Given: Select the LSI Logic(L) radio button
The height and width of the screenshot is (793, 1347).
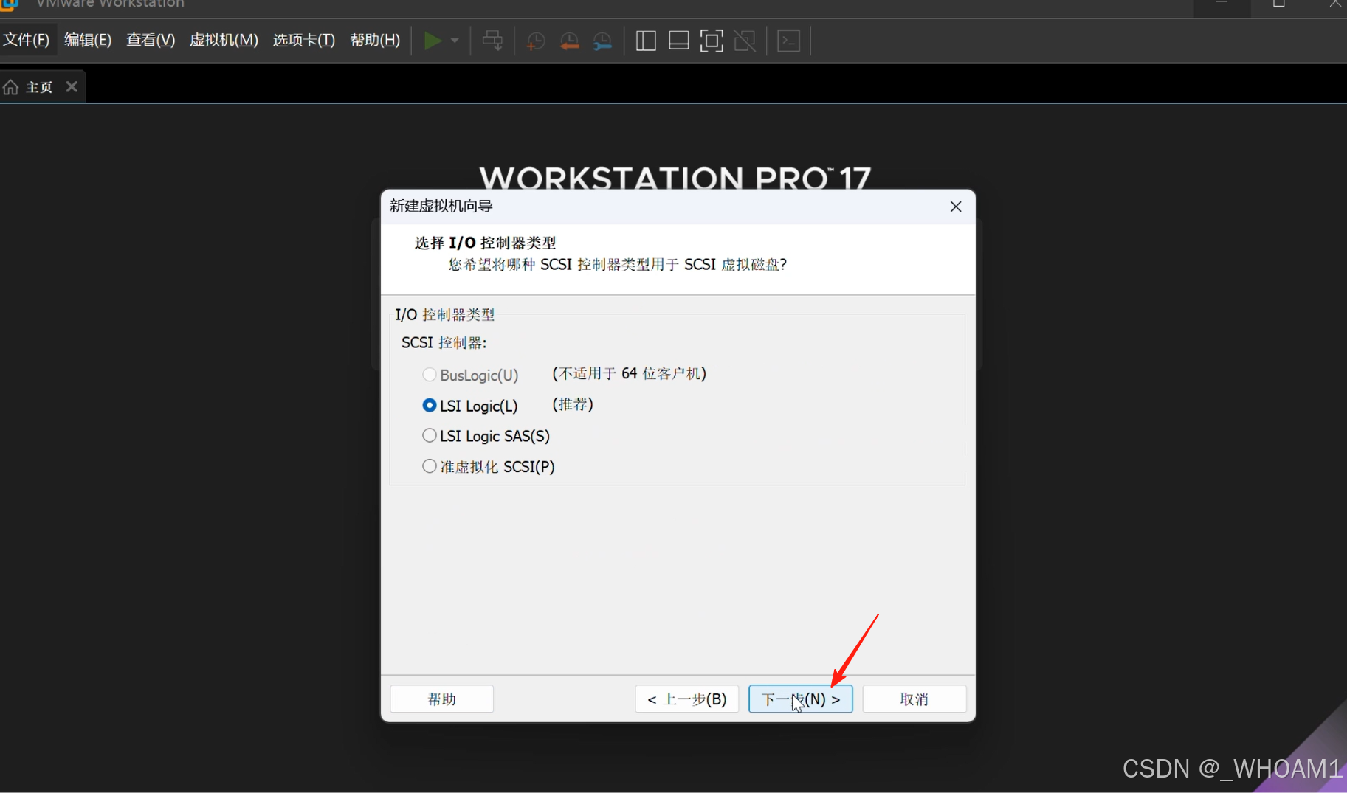Looking at the screenshot, I should coord(429,406).
